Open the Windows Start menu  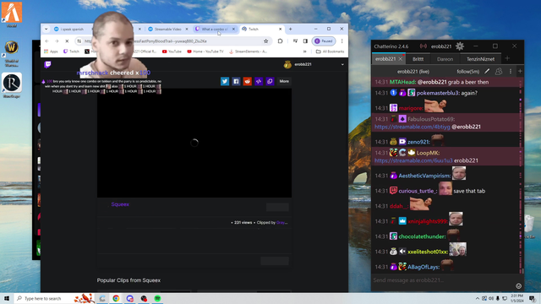(x=7, y=298)
